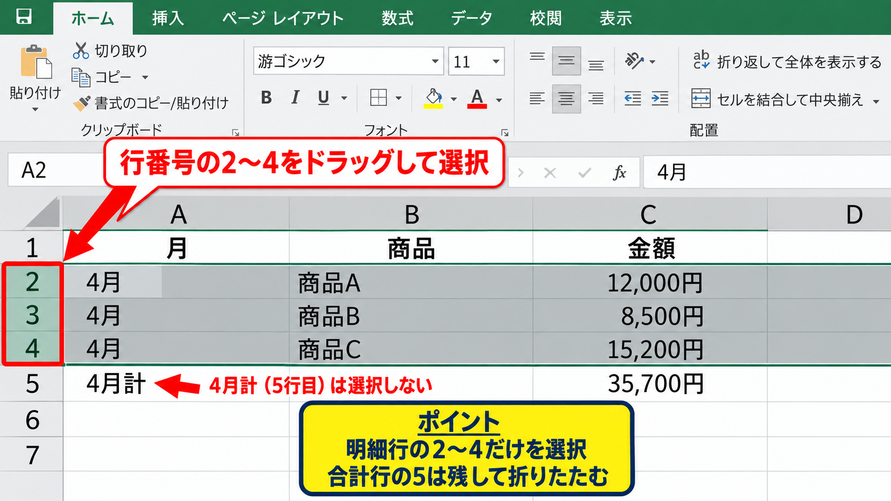The width and height of the screenshot is (891, 501).
Task: Click the Copy (コピー) icon
Action: (81, 78)
